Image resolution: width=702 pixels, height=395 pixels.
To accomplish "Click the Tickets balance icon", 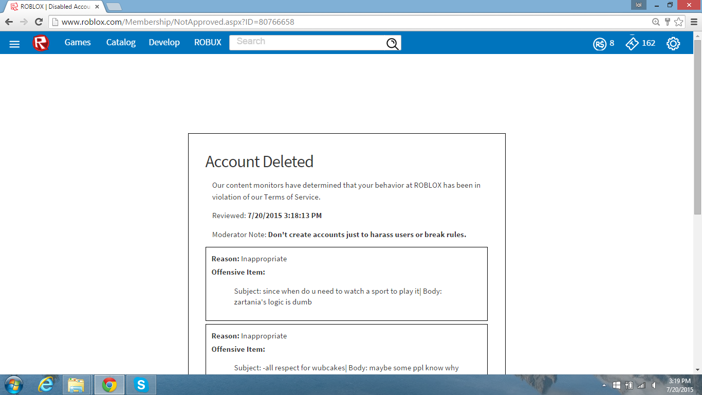I will coord(632,44).
